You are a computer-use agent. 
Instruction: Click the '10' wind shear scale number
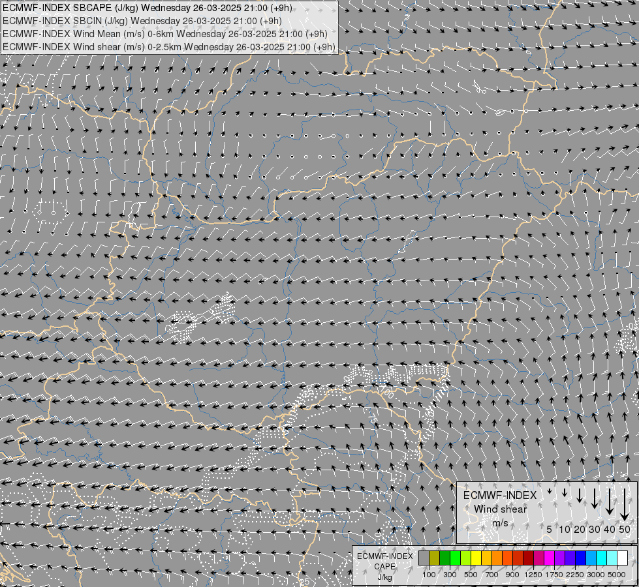coord(565,529)
